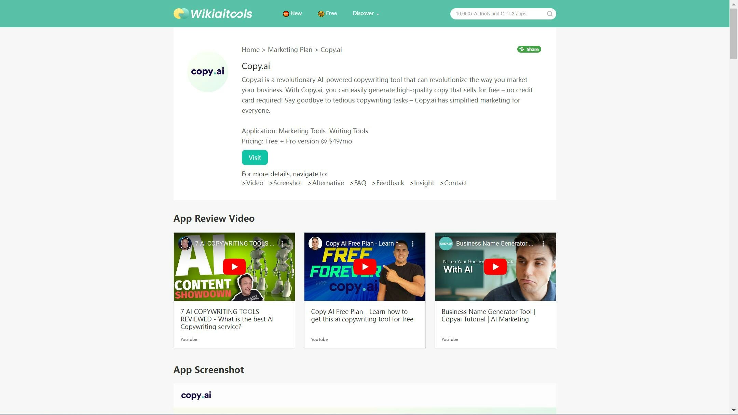
Task: Click YouTube label under Copy AI Free Plan
Action: pyautogui.click(x=319, y=339)
